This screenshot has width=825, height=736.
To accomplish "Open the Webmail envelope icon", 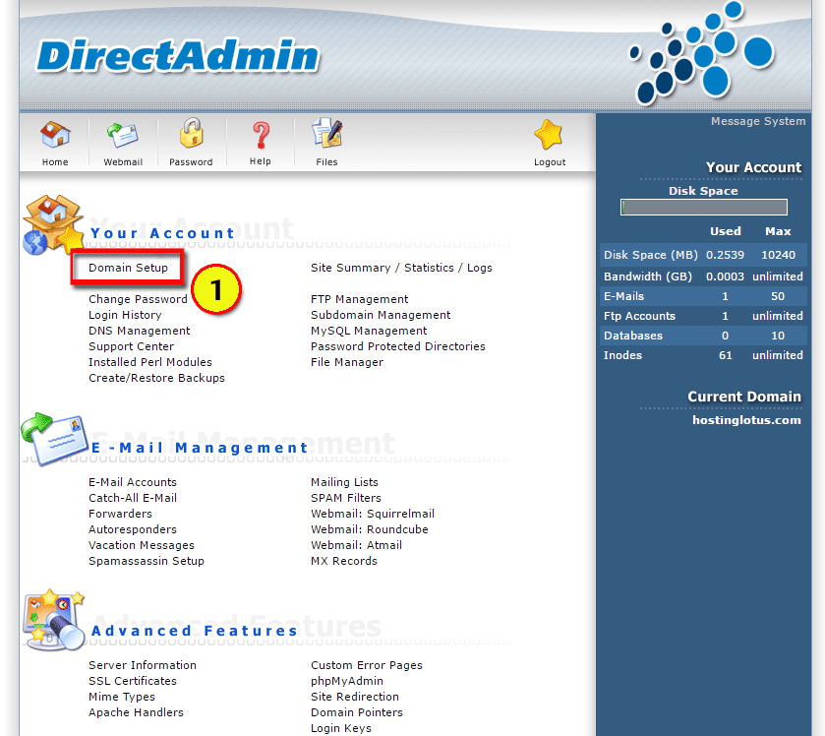I will pyautogui.click(x=123, y=135).
